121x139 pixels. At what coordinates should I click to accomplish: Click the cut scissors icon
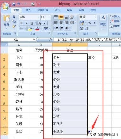tap(14, 17)
